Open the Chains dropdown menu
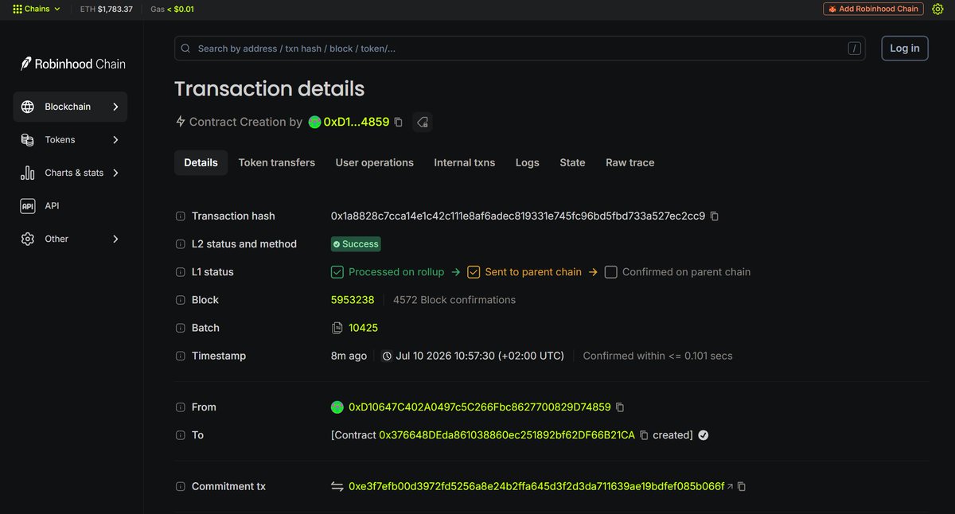Image resolution: width=955 pixels, height=514 pixels. tap(36, 9)
